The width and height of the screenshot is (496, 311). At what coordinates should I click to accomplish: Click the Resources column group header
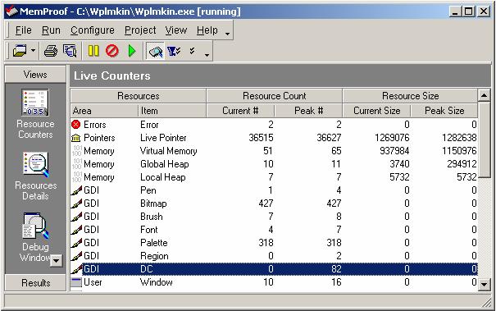139,96
